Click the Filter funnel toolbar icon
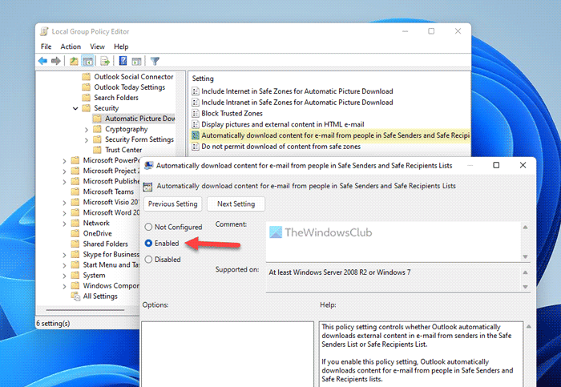 155,61
